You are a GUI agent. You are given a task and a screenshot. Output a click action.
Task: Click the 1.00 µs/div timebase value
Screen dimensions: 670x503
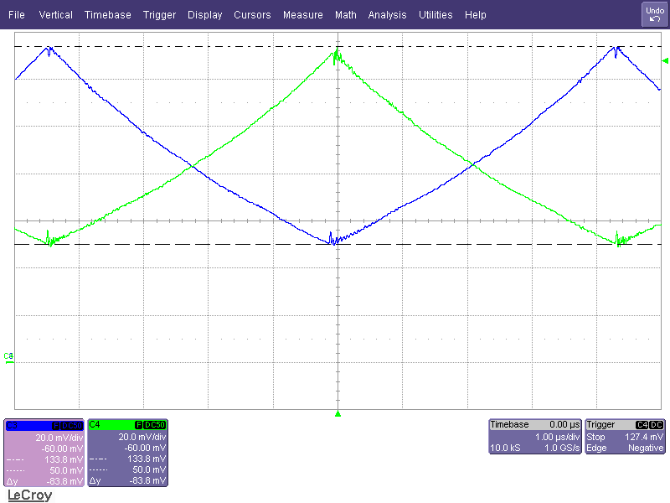(x=557, y=437)
